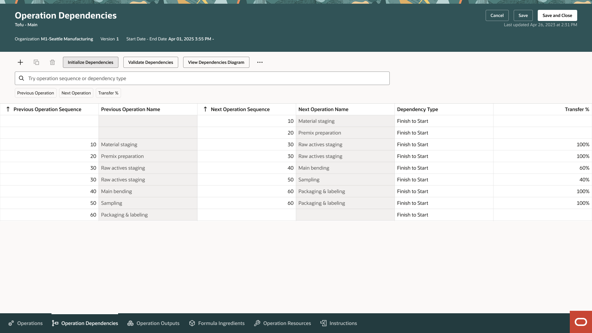Click the Main bending next operation cell
This screenshot has height=333, width=592.
coord(345,168)
